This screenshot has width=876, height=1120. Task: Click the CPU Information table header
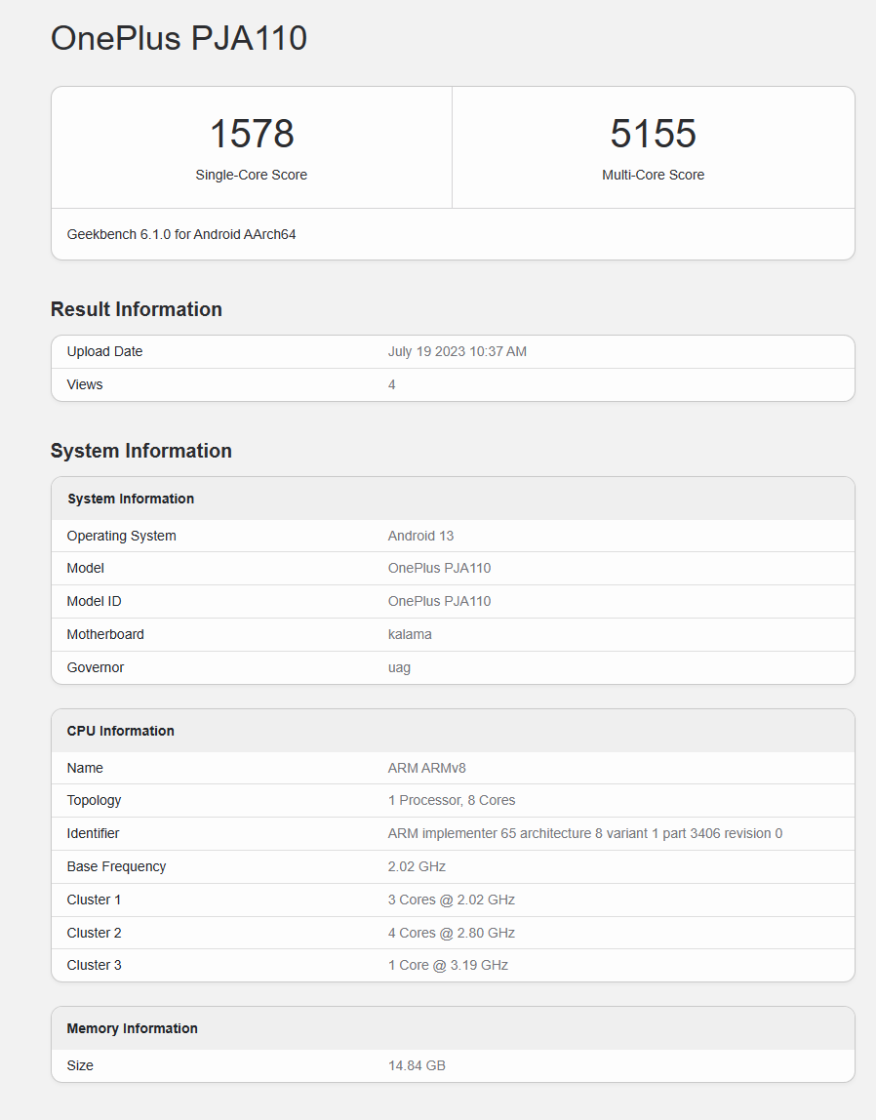coord(121,731)
